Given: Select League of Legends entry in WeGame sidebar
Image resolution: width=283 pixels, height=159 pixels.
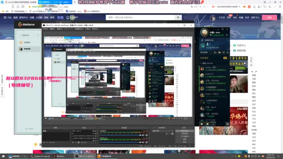Looking at the screenshot, I should [x=29, y=49].
